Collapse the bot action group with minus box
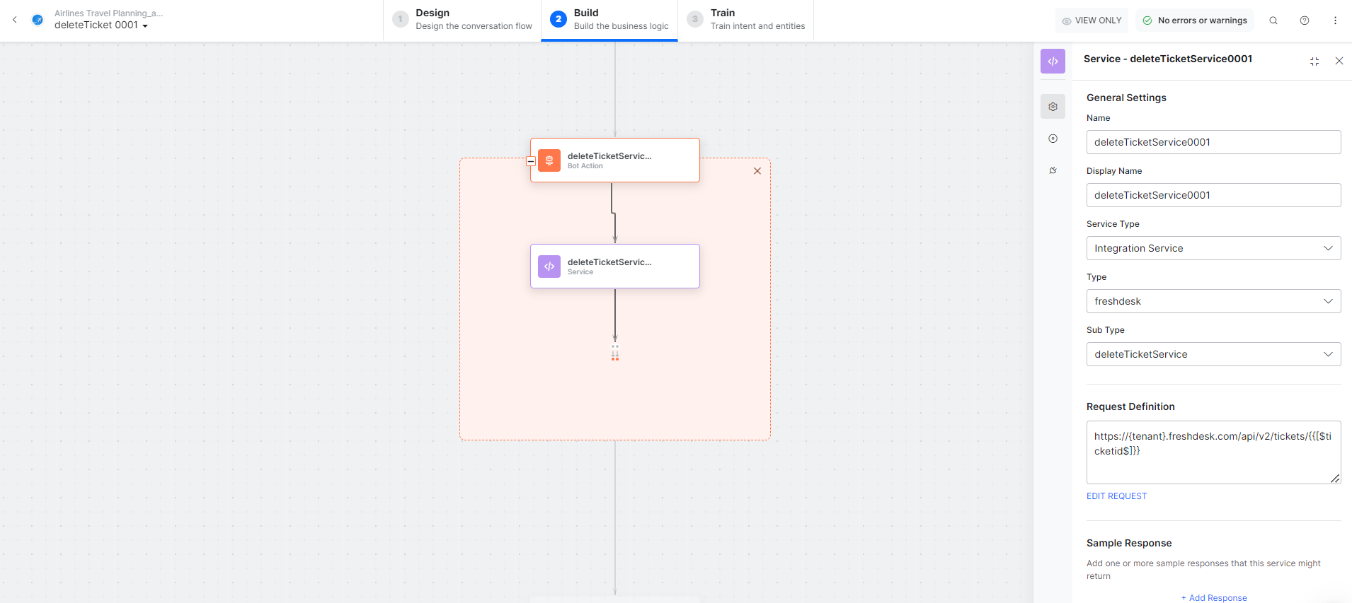This screenshot has width=1352, height=603. click(530, 161)
